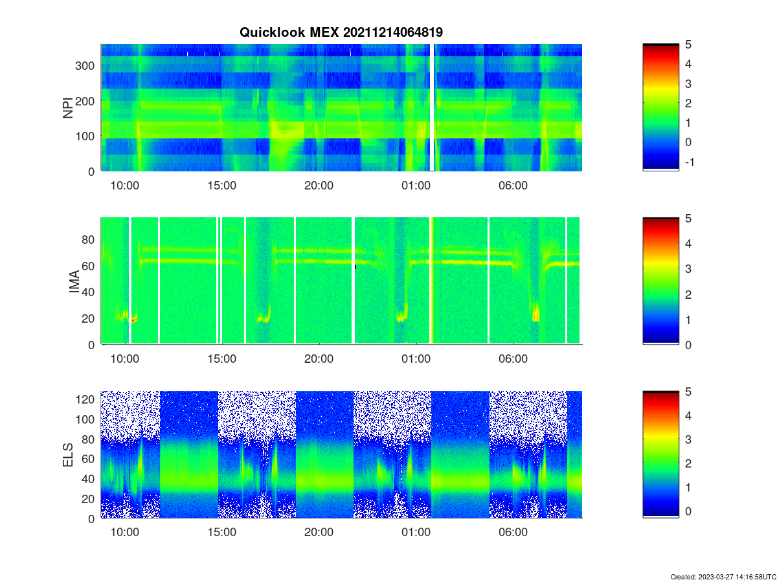
Task: Click 01:00 time tick under ELS panel
Action: pyautogui.click(x=416, y=533)
